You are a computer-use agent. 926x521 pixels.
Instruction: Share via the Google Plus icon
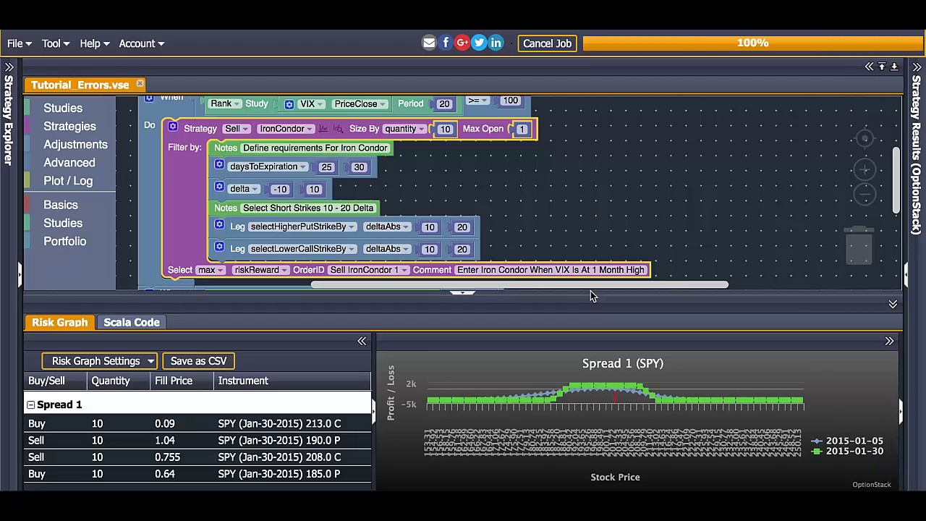[x=462, y=43]
